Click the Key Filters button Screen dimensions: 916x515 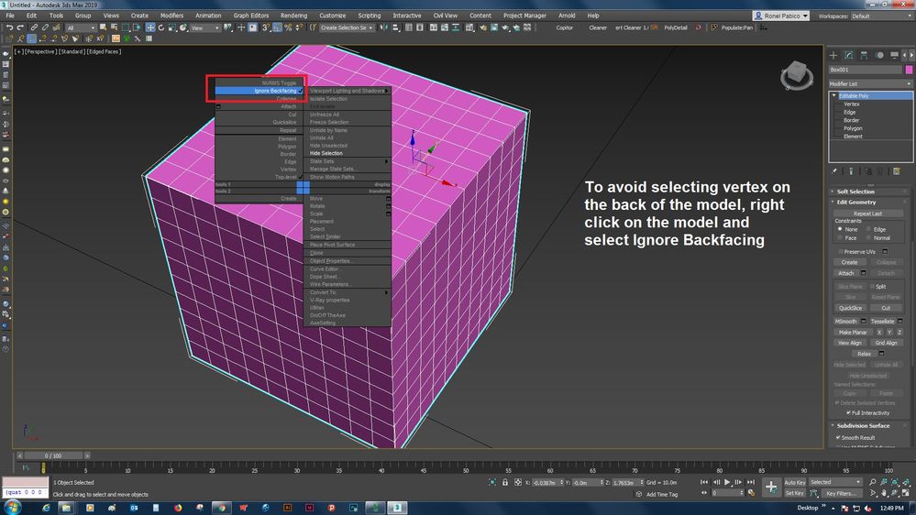click(841, 493)
